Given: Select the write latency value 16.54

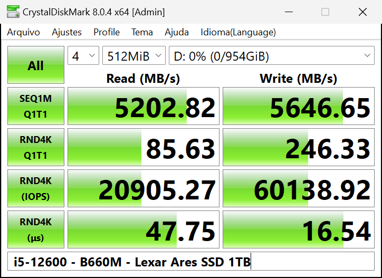Looking at the screenshot, I should (299, 230).
